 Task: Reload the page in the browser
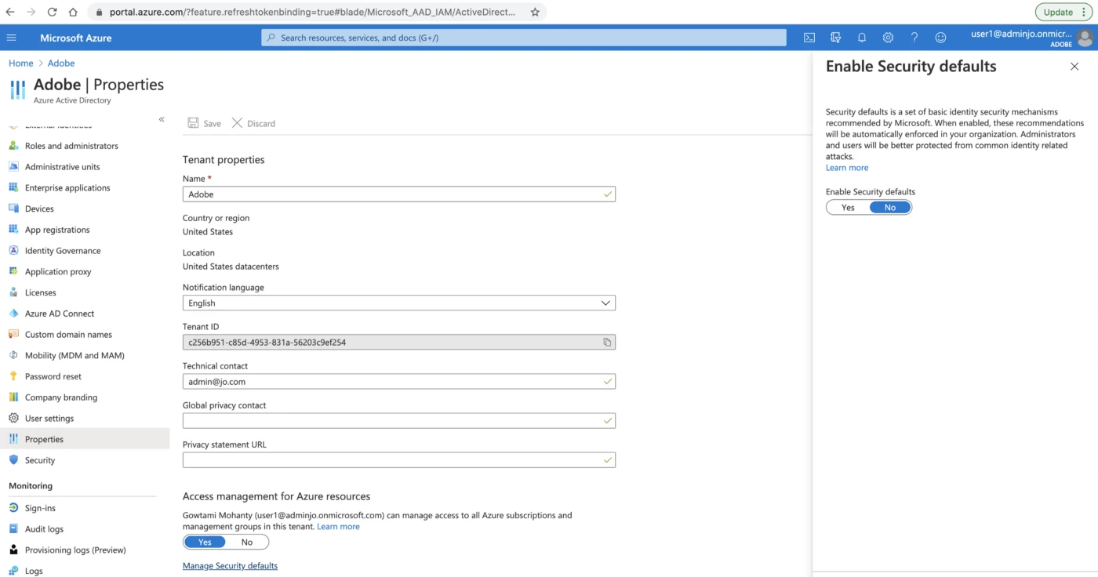point(52,12)
